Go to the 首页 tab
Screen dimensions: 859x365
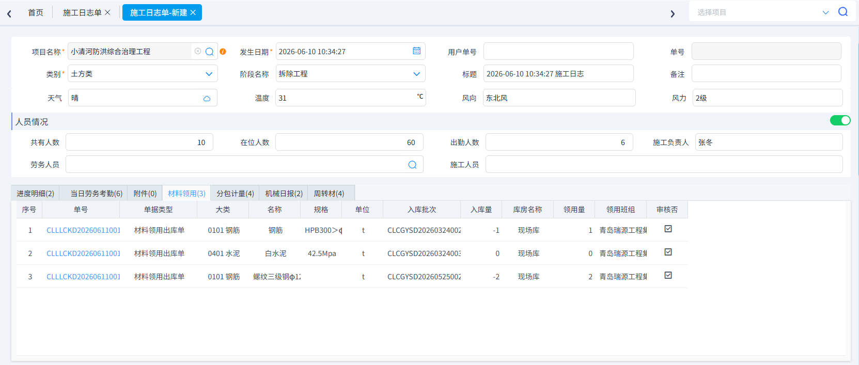click(36, 12)
